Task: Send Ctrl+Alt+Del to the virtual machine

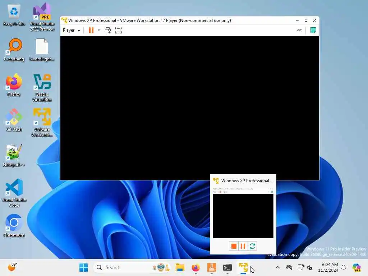Action: pos(108,30)
